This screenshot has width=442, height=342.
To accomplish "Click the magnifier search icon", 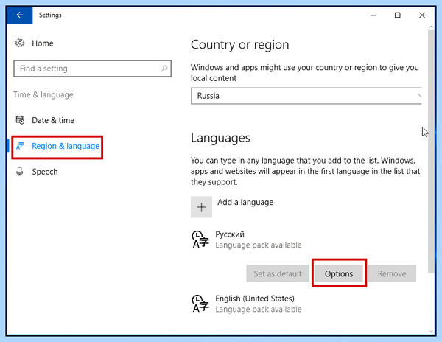I will pos(164,69).
